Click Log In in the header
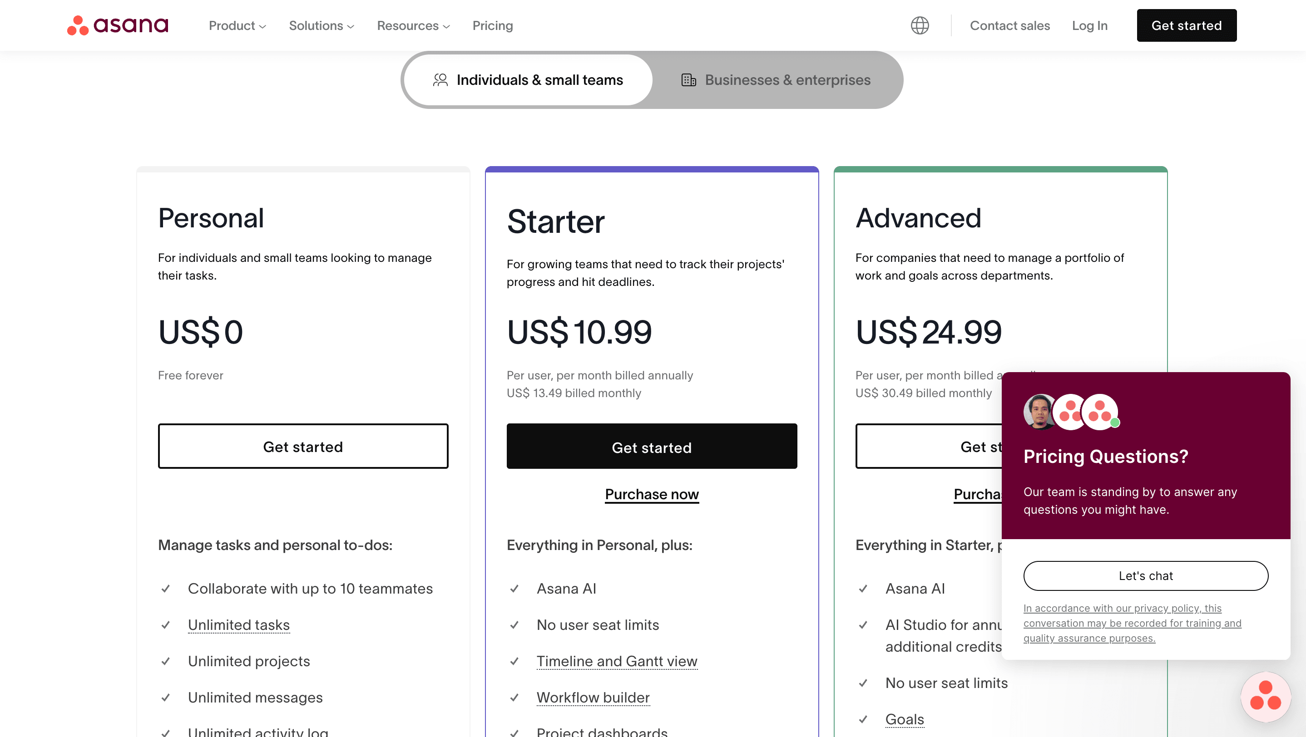Viewport: 1306px width, 737px height. click(x=1089, y=25)
